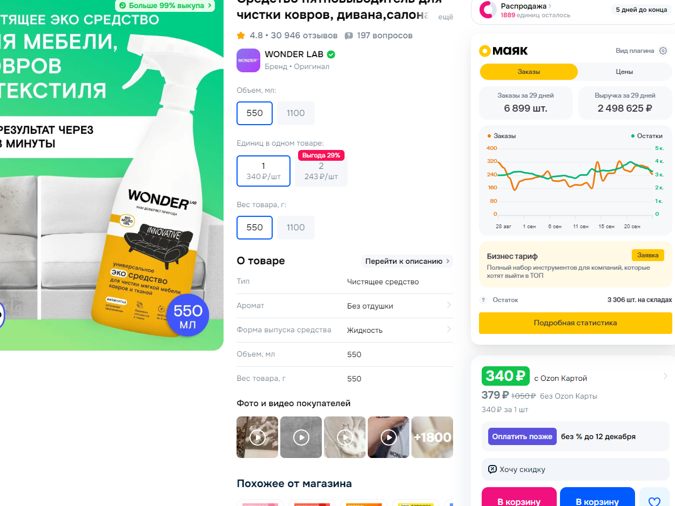This screenshot has height=506, width=675.
Task: Expand the Ozon card price chevron
Action: coord(665,376)
